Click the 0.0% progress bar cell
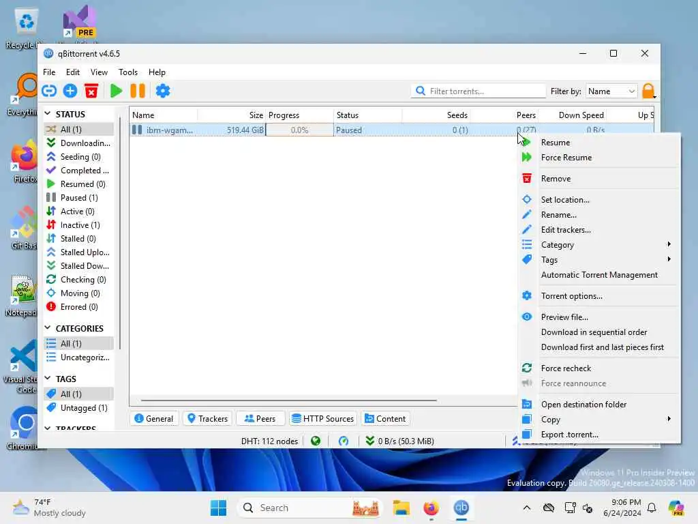 pos(300,130)
